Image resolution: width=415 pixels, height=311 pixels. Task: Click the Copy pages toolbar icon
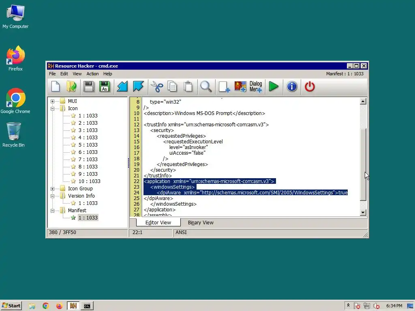click(172, 87)
